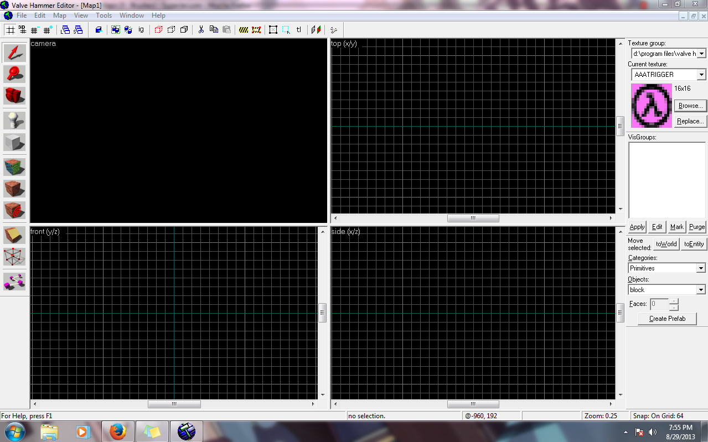
Task: Open the View menu
Action: (81, 15)
